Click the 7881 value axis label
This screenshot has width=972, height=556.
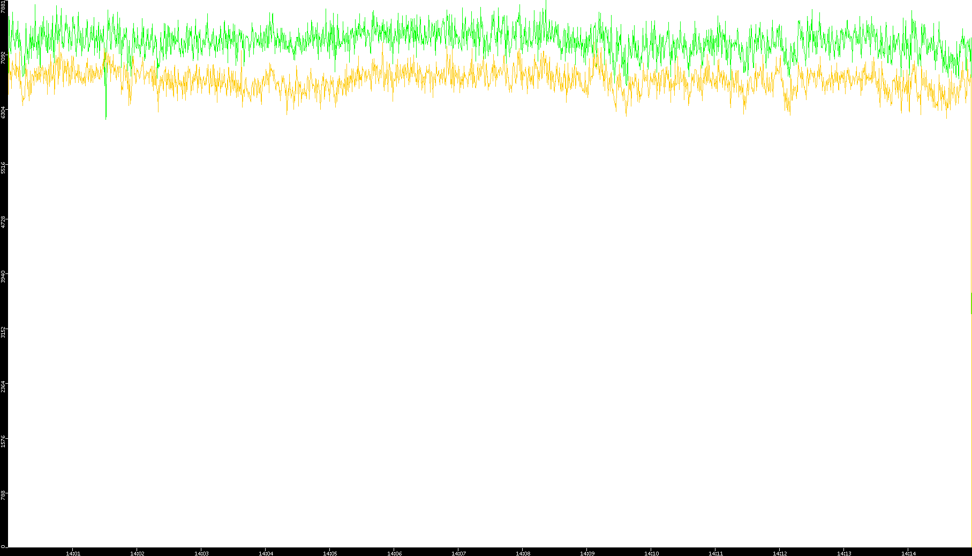(x=3, y=7)
